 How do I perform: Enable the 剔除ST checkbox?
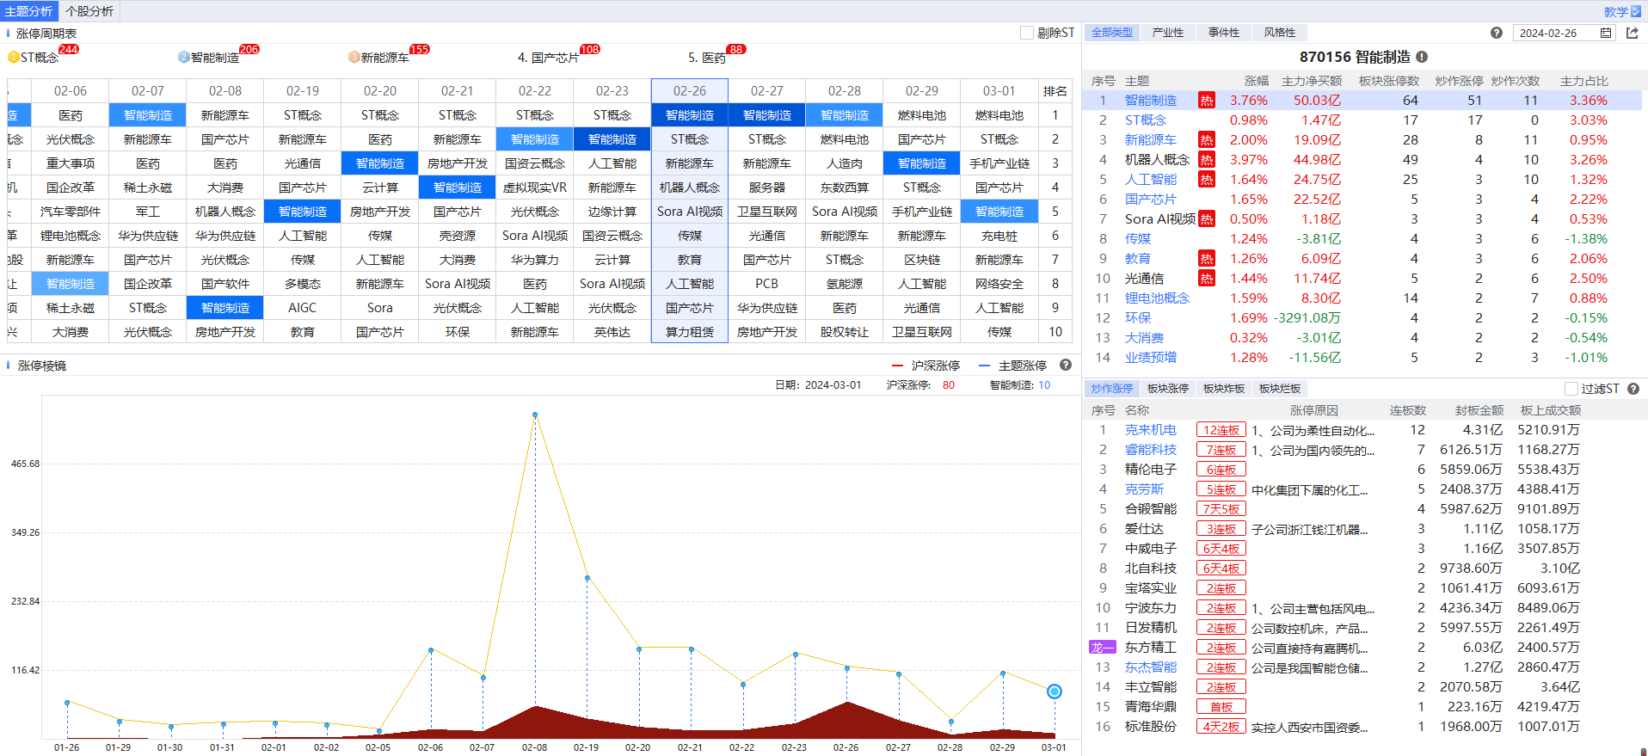tap(1027, 33)
